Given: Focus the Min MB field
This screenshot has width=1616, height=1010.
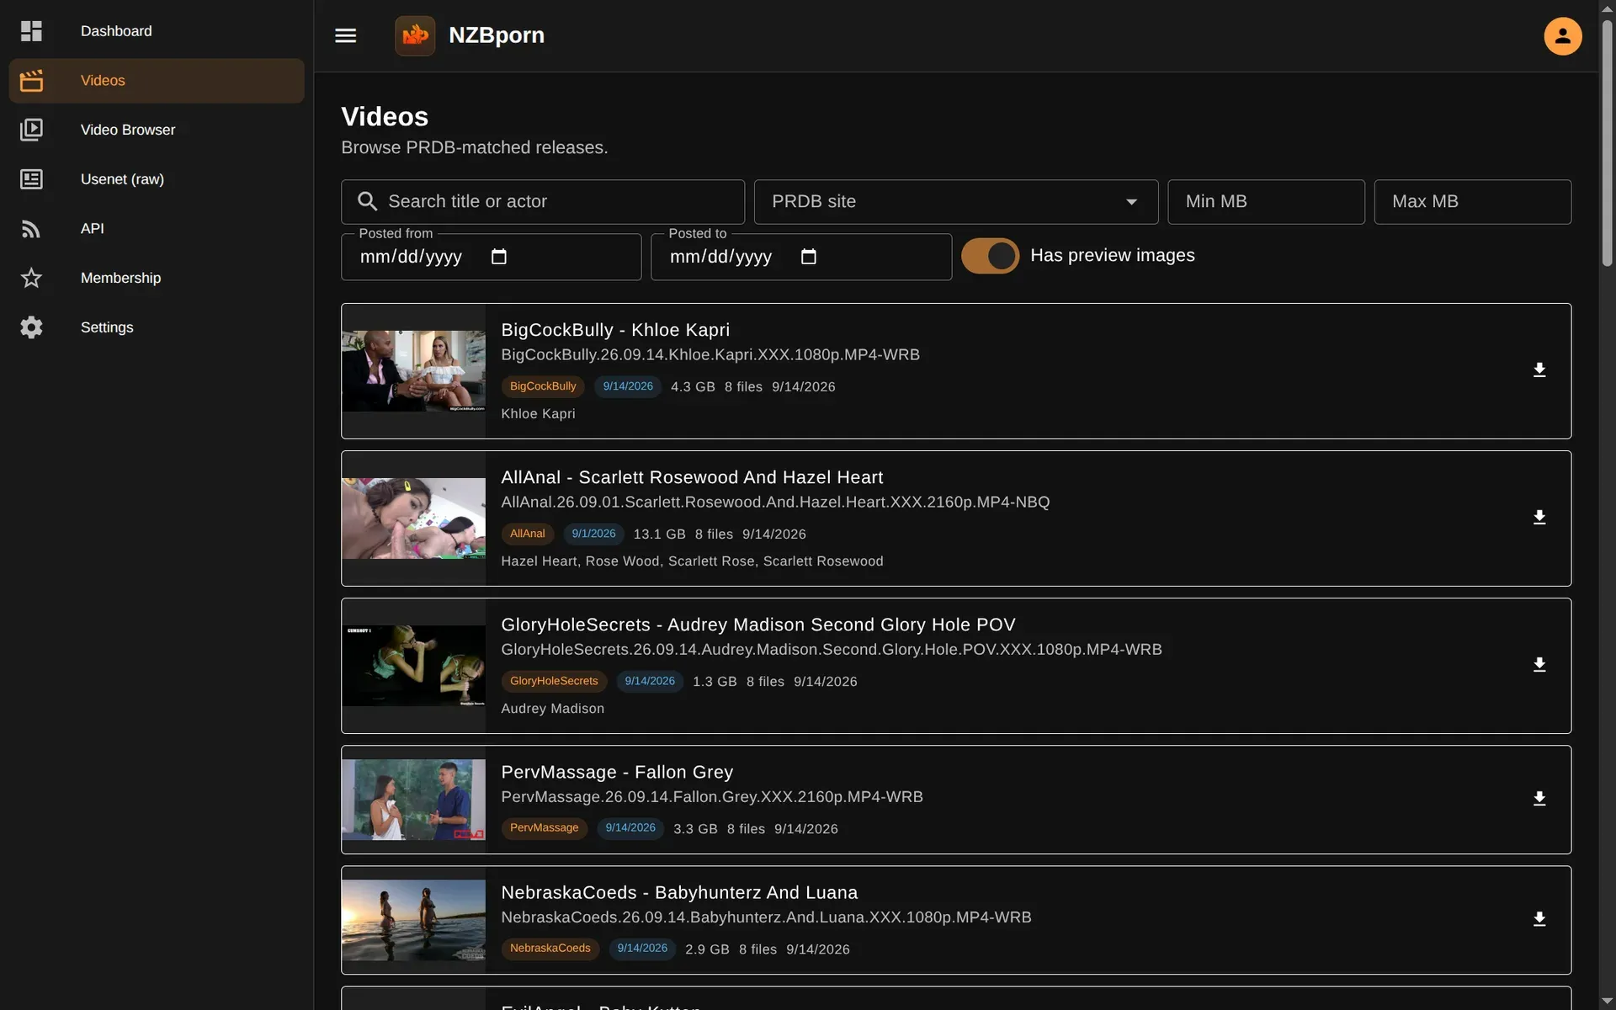Looking at the screenshot, I should pyautogui.click(x=1266, y=202).
